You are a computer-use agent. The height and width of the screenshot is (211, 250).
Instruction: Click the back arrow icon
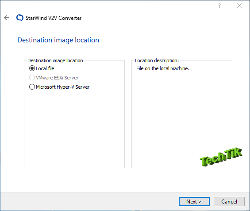pos(7,18)
